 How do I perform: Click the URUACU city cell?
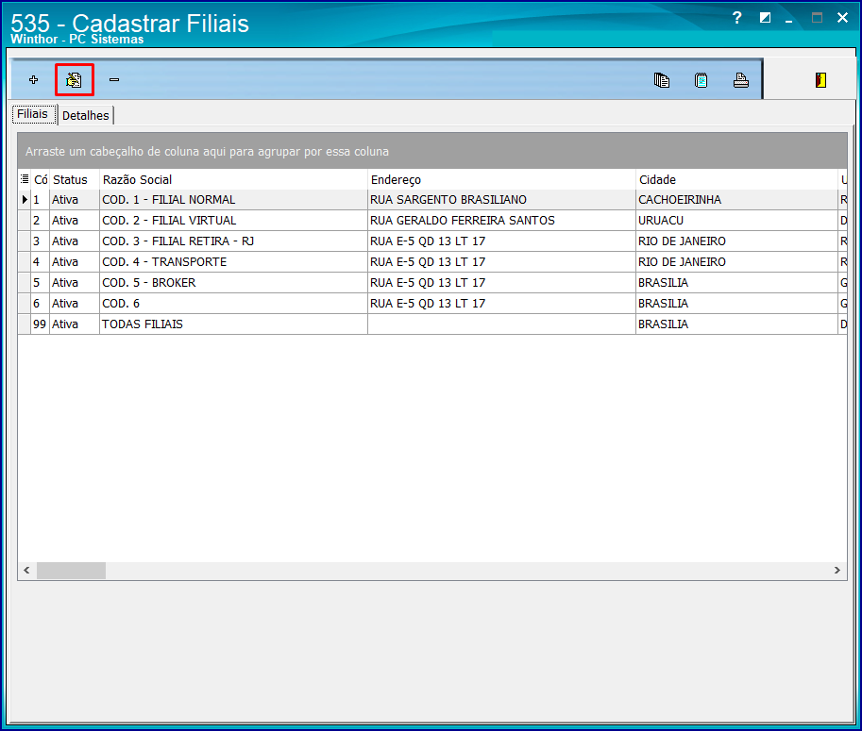coord(736,220)
